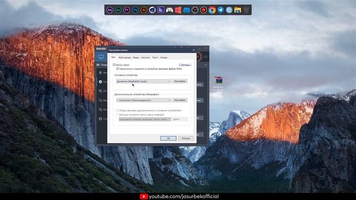Image resolution: width=356 pixels, height=200 pixels.
Task: Switch to the 'Звук' tab
Action: coord(113,57)
